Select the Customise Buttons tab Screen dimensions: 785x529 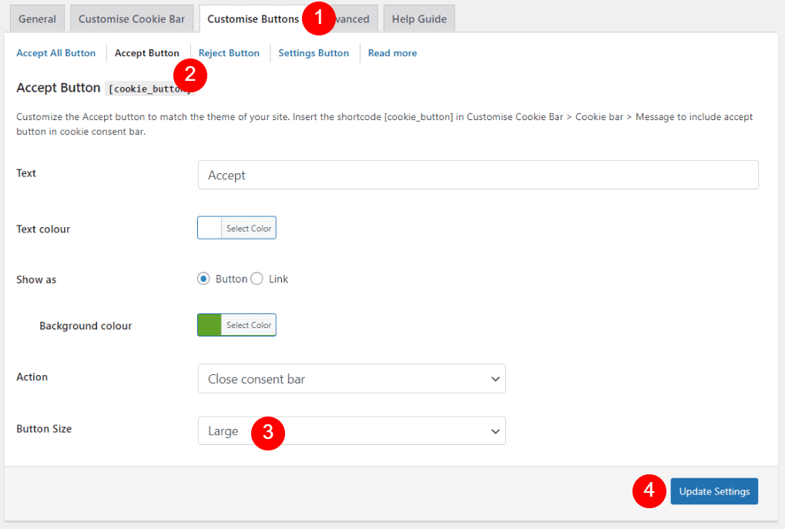tap(253, 19)
